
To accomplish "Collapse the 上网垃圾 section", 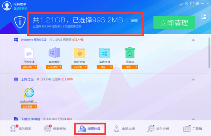I will (193, 80).
